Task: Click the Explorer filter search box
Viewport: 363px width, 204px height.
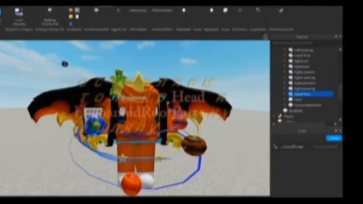Action: click(306, 43)
